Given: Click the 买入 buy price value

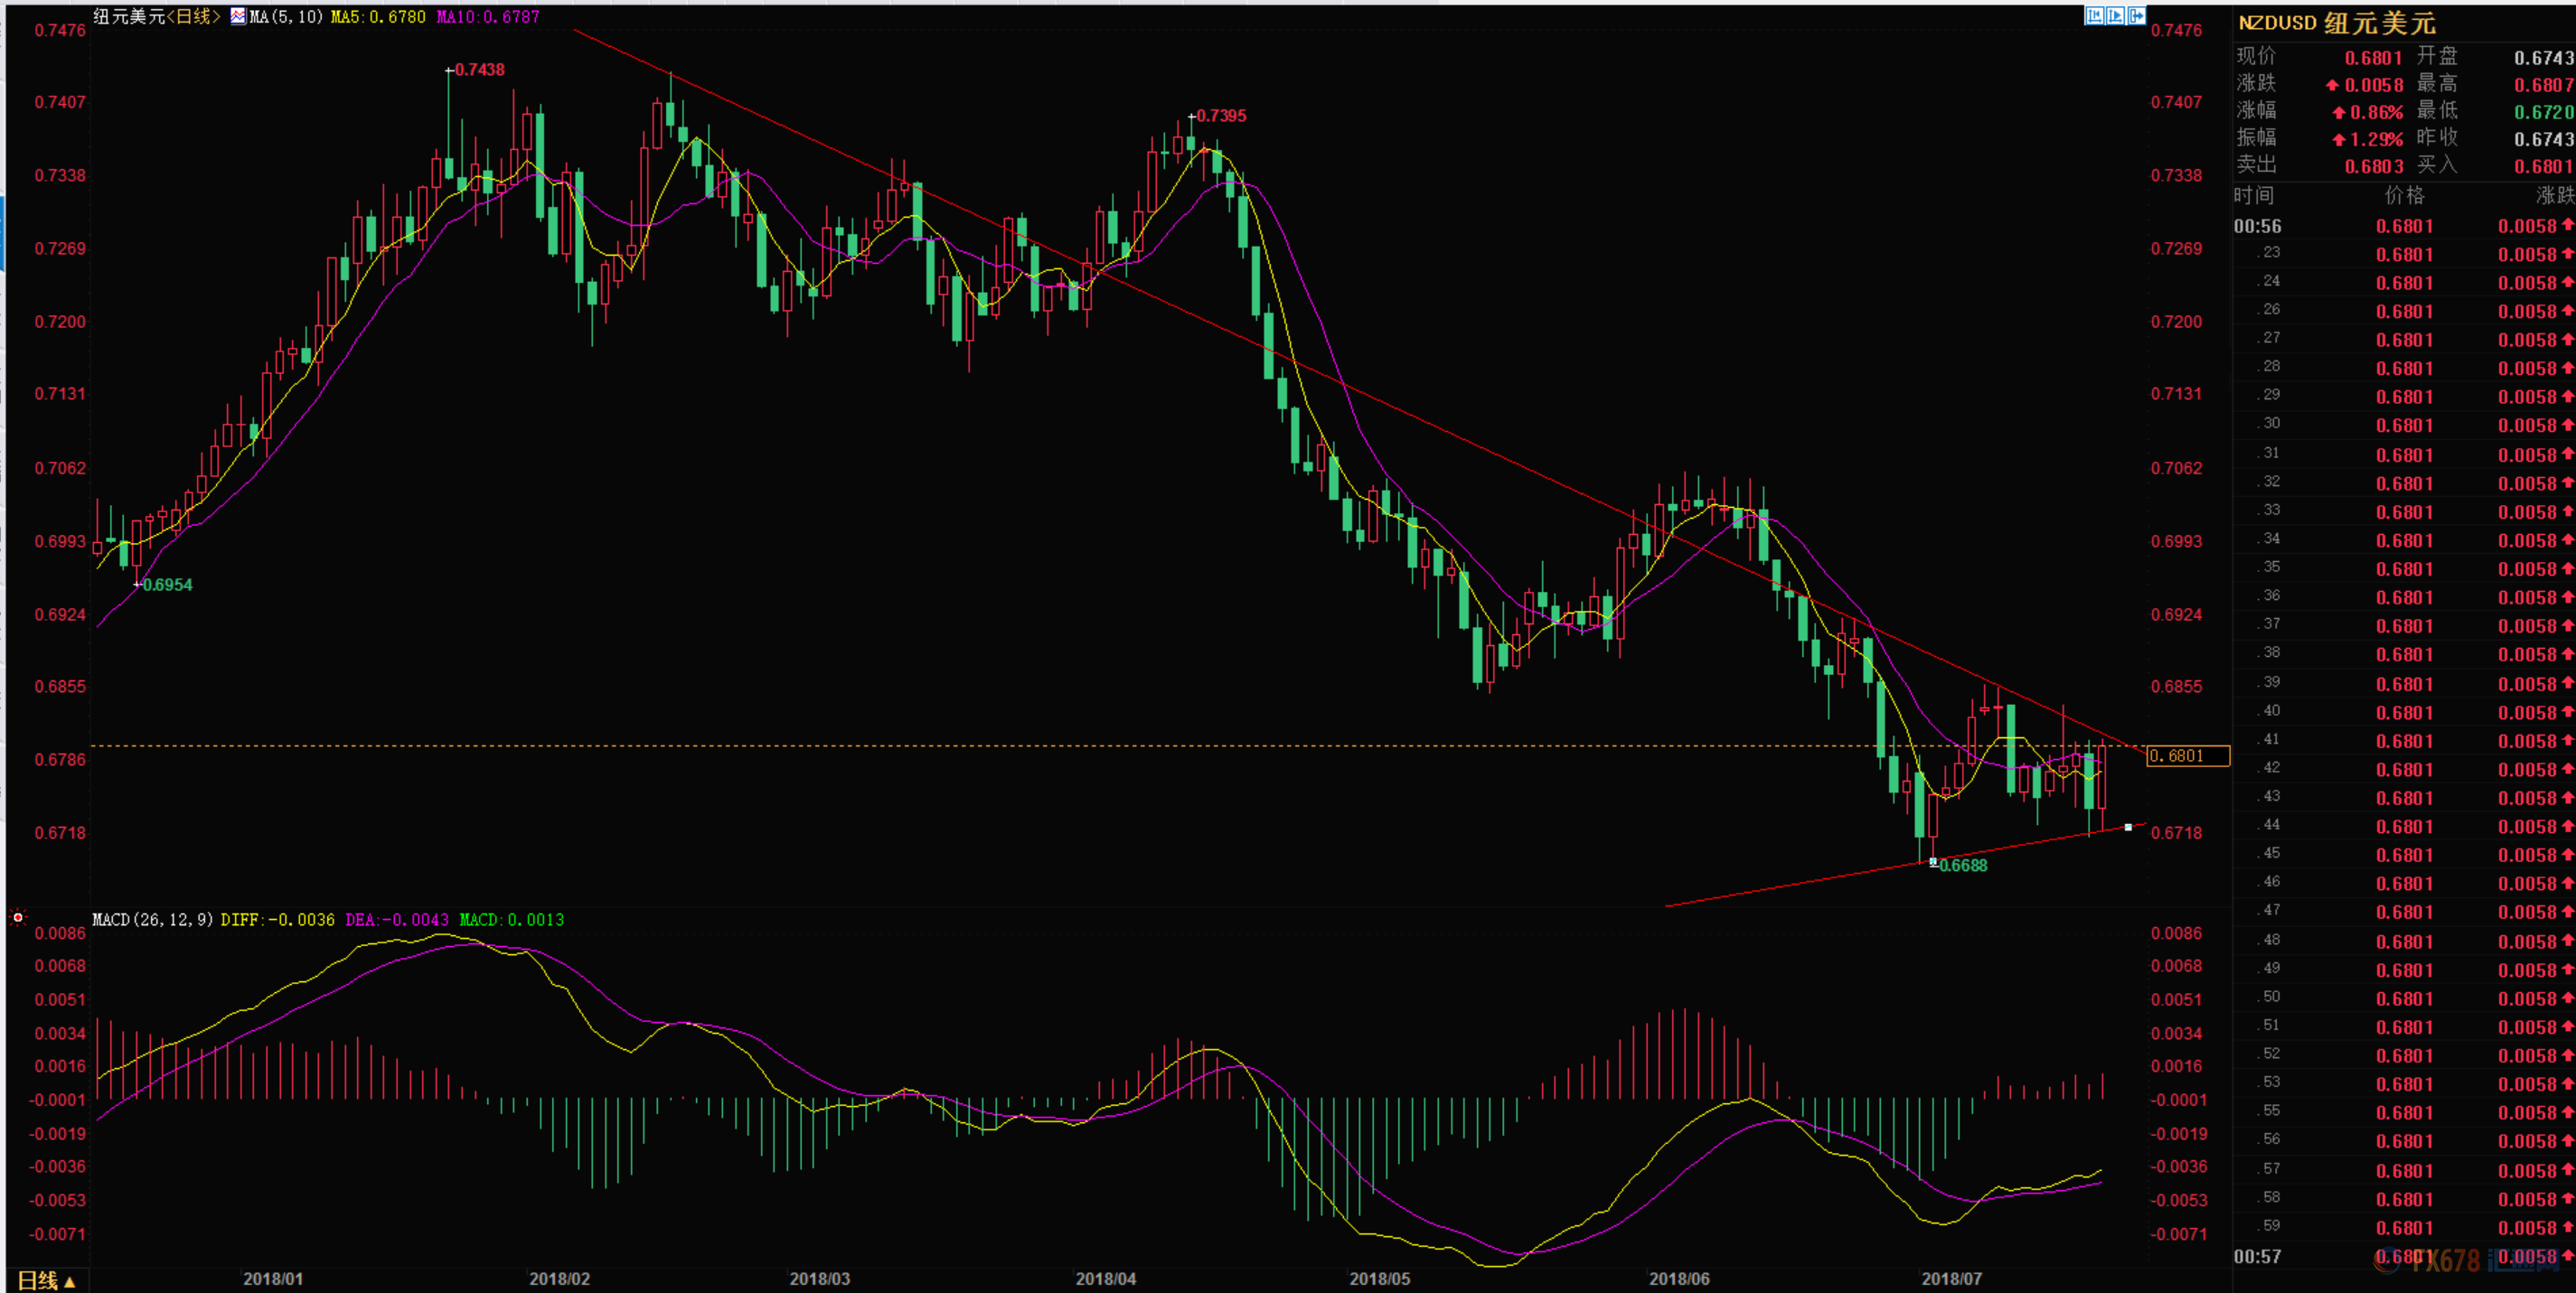Looking at the screenshot, I should click(2544, 166).
